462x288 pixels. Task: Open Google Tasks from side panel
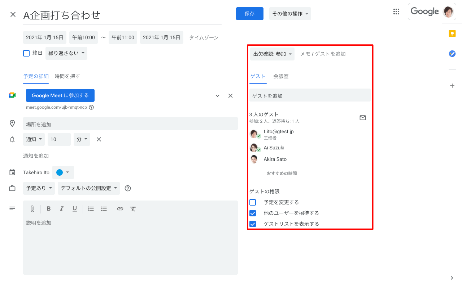tap(452, 54)
